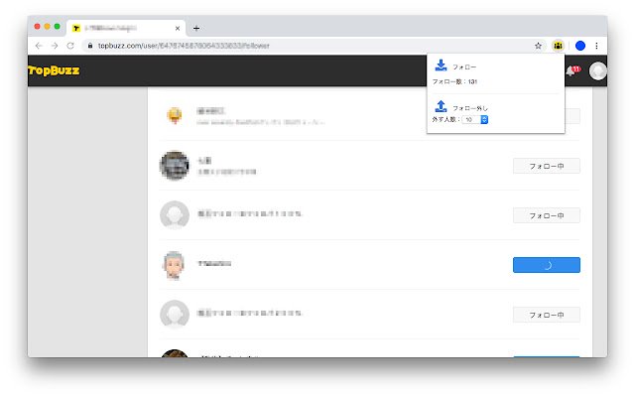Click フォロー中 button in fifth user row
The height and width of the screenshot is (397, 635).
coord(547,315)
